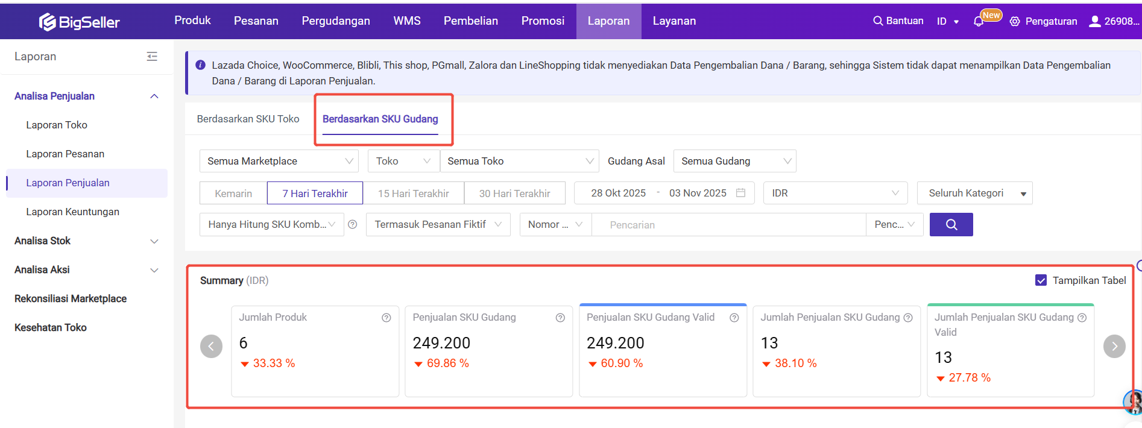Click the Pencarian search input field
Screen dimensions: 1142x428
728,225
